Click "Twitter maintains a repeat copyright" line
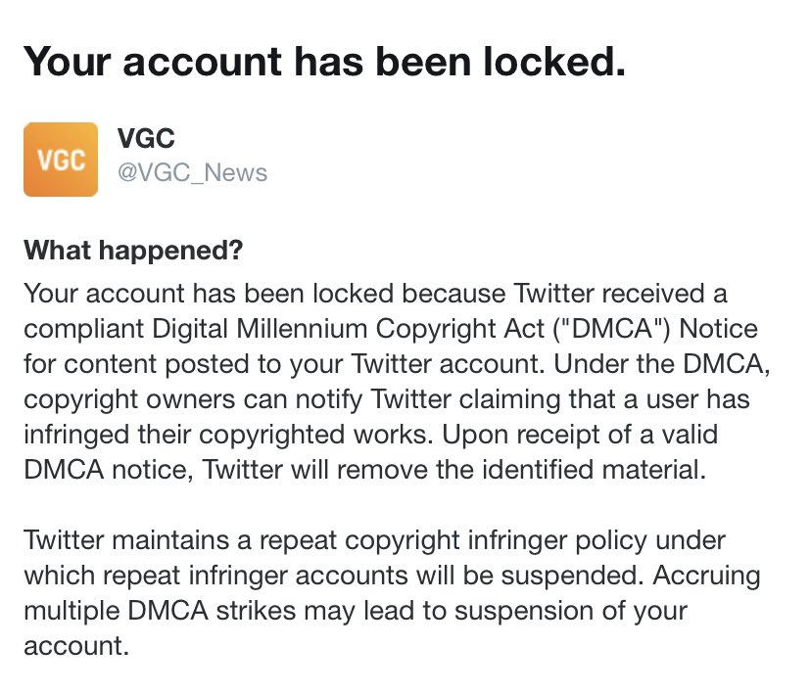 coord(242,540)
